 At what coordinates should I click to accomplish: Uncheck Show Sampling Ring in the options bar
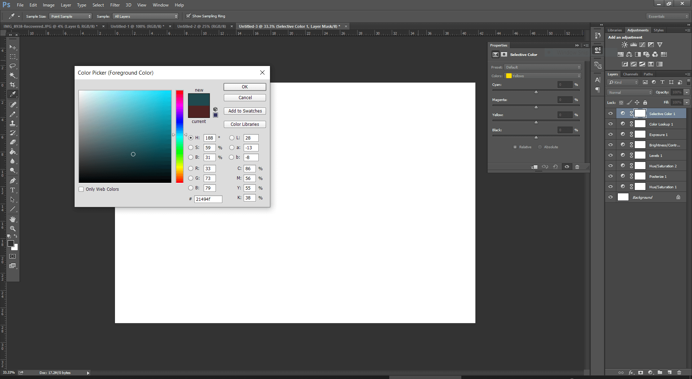(188, 16)
